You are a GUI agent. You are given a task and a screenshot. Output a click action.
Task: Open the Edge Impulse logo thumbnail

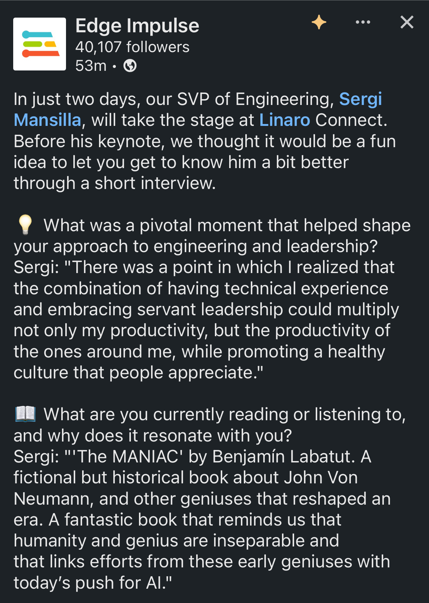coord(40,44)
